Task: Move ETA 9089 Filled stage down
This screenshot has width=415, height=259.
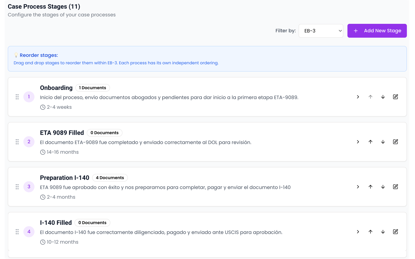Action: click(383, 142)
